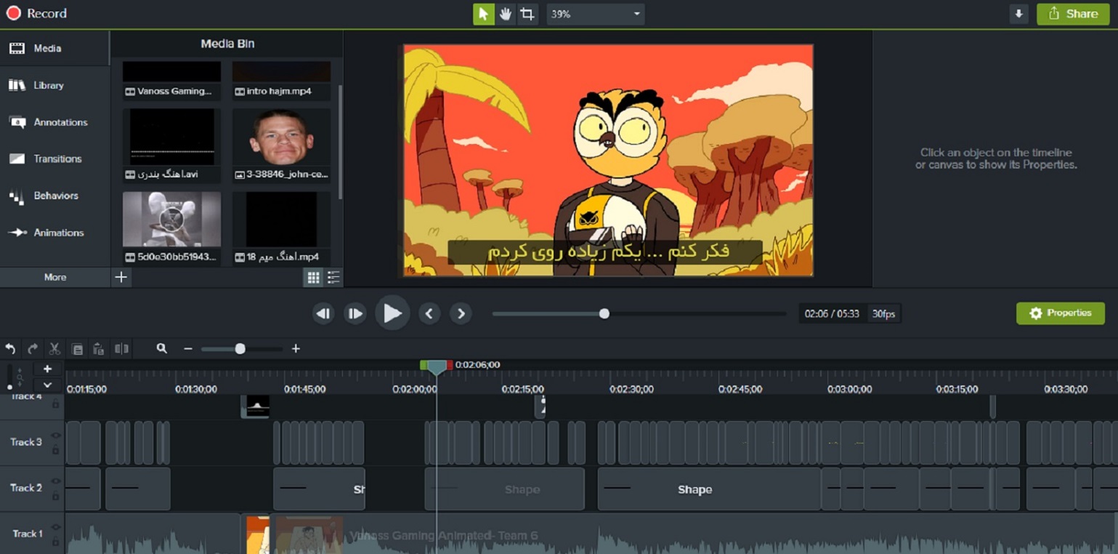Select the small waveform clip on Track 4
Screen dimensions: 1118x554
256,406
